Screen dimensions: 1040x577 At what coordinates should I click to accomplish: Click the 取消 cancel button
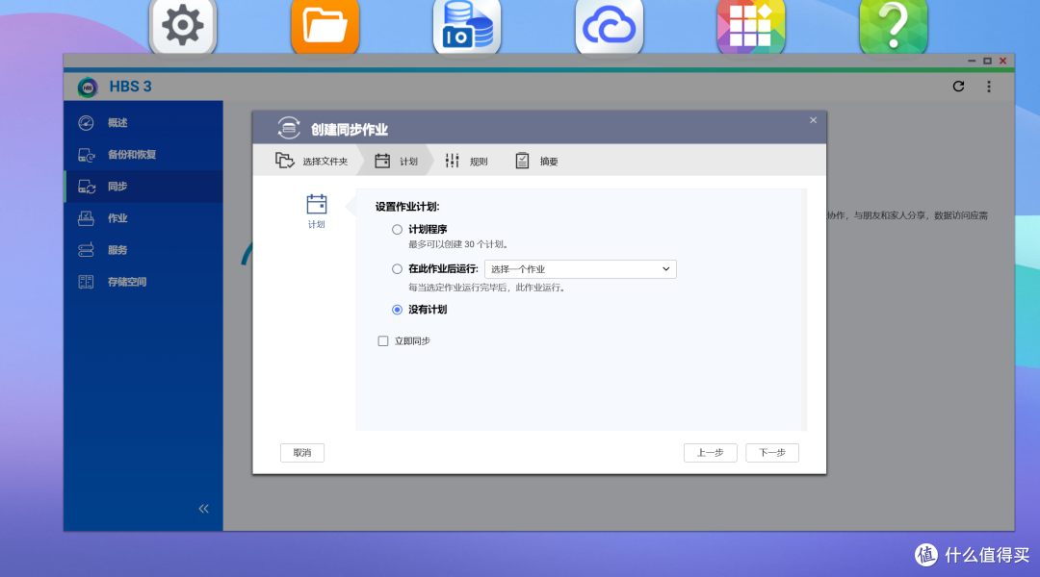301,452
